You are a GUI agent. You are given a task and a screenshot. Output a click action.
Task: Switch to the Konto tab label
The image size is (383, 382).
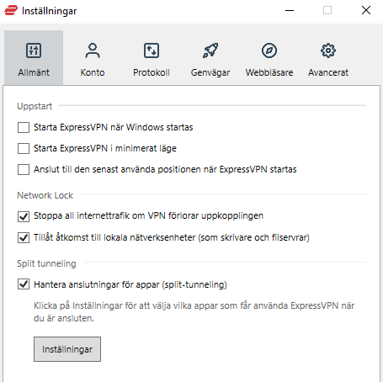click(93, 72)
